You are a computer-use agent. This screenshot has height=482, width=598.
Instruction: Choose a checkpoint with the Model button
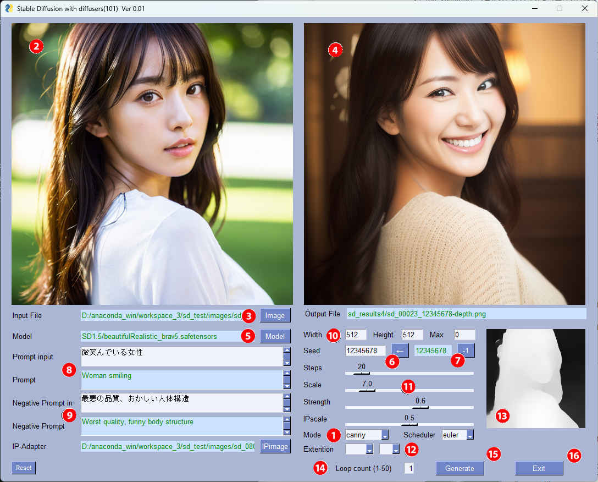point(275,336)
